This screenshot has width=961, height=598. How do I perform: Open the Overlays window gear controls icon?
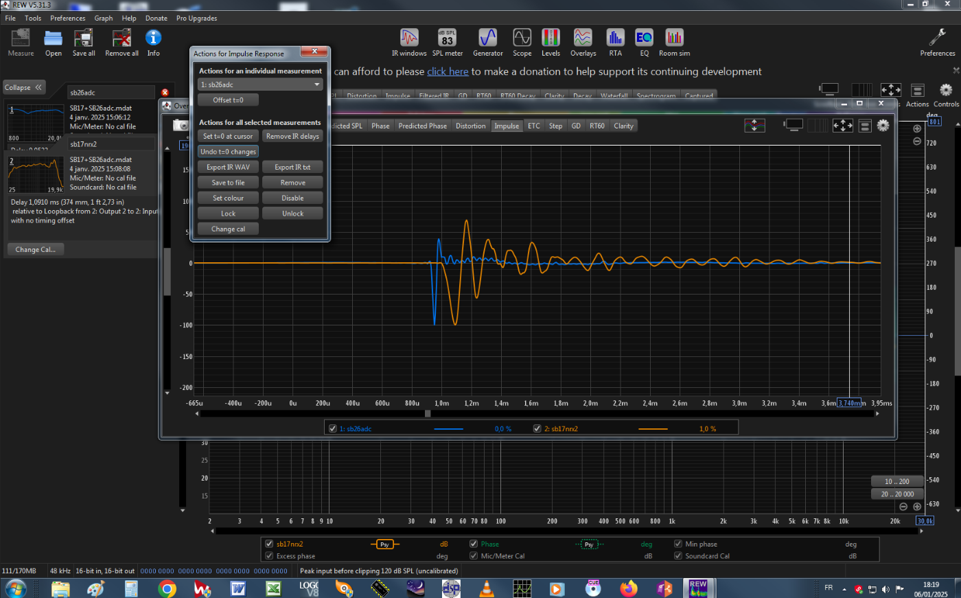coord(883,125)
